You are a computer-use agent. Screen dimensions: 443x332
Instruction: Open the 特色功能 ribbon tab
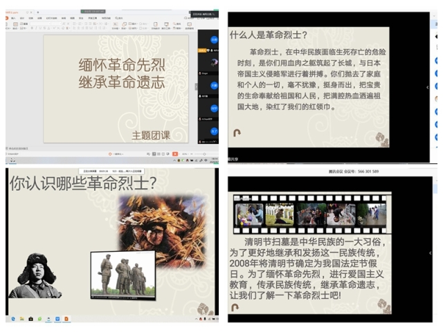pyautogui.click(x=106, y=18)
